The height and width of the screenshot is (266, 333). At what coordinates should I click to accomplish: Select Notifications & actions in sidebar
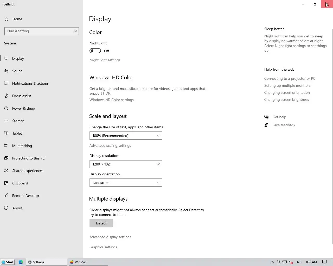(42, 83)
